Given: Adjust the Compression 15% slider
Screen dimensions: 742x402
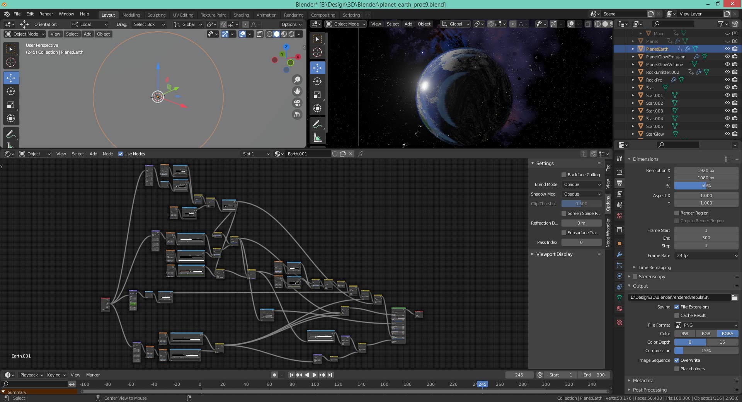Looking at the screenshot, I should pos(706,351).
